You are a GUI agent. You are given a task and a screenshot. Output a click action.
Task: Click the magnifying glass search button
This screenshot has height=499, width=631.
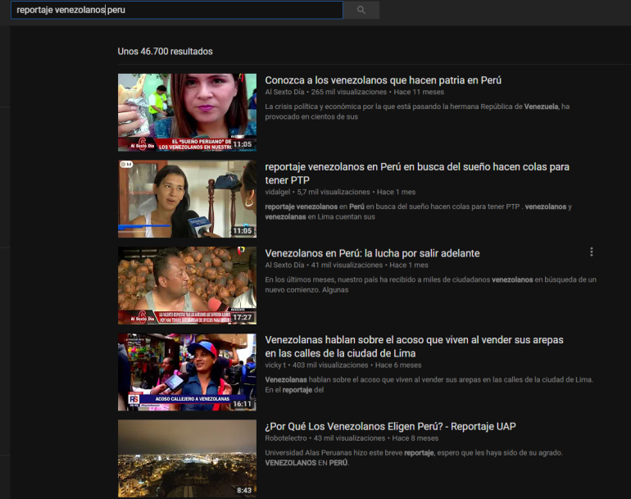pos(361,10)
